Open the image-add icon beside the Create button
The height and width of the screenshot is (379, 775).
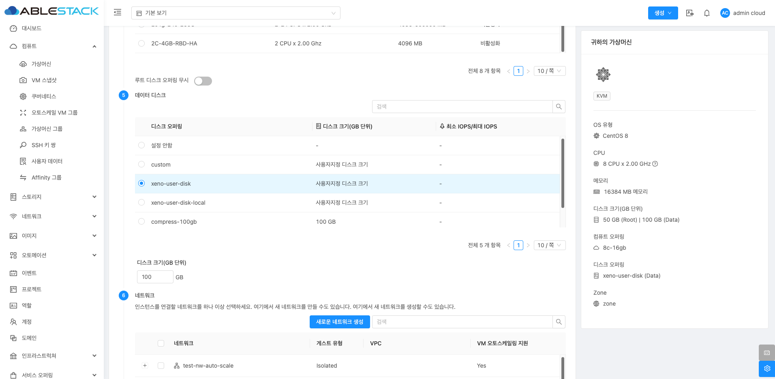(689, 13)
